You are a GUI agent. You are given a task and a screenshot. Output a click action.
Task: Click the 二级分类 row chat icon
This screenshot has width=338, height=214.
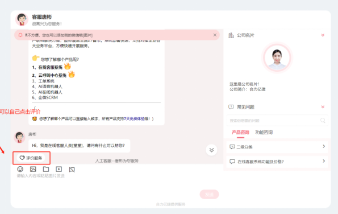(x=232, y=147)
